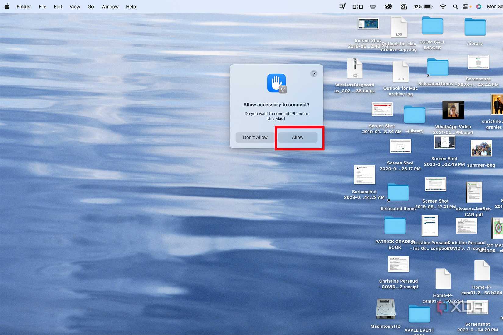Select right Home-P-cam01-2...58.h264 file
The image size is (503, 335).
click(x=482, y=270)
